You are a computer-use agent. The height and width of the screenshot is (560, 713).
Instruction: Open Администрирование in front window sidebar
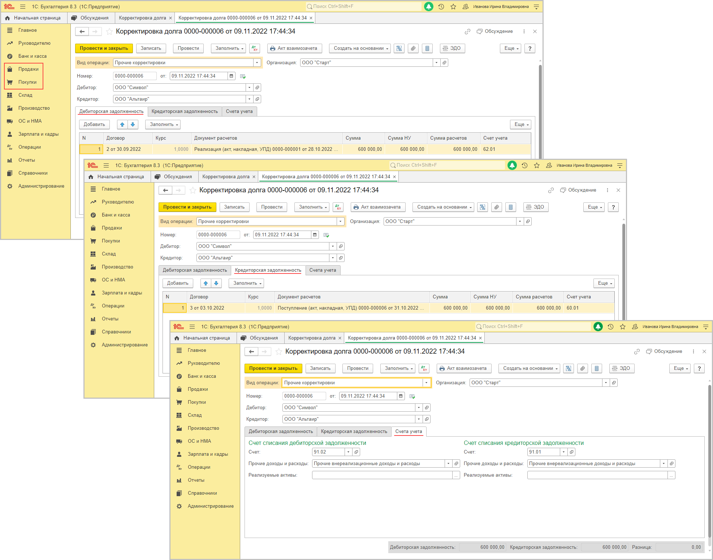click(x=210, y=506)
